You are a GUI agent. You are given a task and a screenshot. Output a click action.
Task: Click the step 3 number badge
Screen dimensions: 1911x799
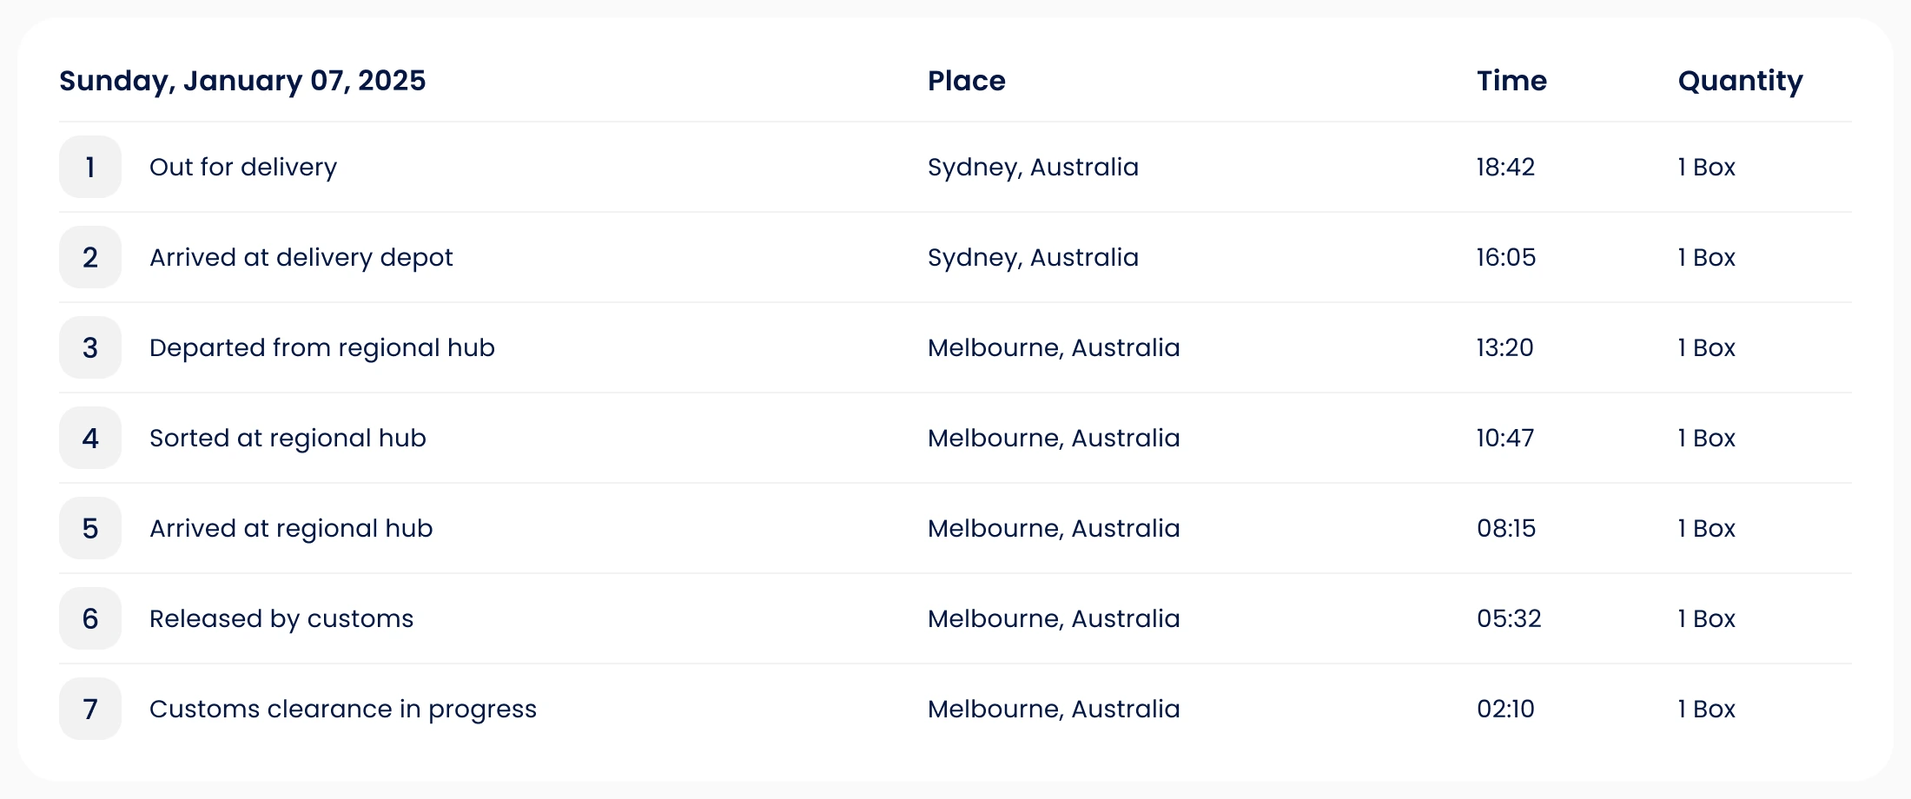pyautogui.click(x=90, y=347)
